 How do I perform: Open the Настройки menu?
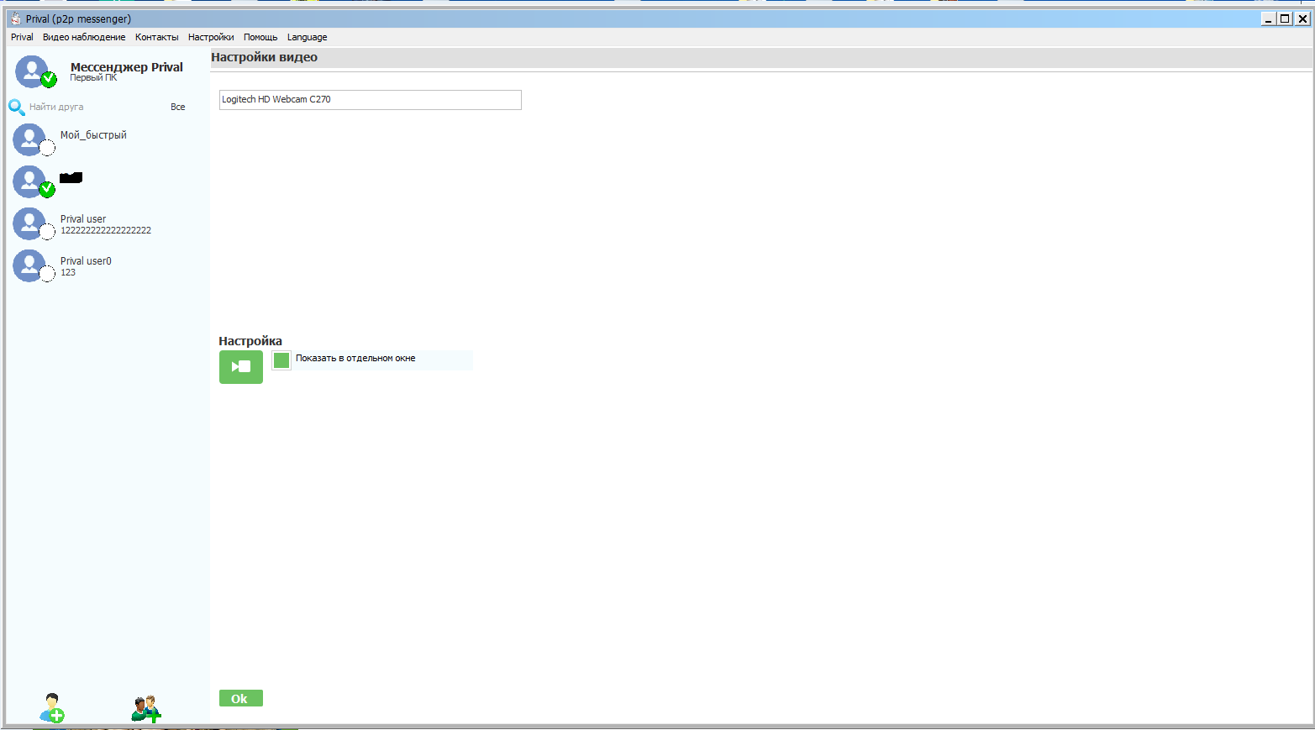pos(211,37)
